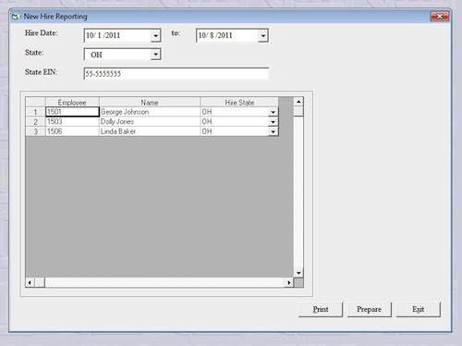The image size is (462, 346).
Task: Click the Prepare button
Action: point(370,309)
